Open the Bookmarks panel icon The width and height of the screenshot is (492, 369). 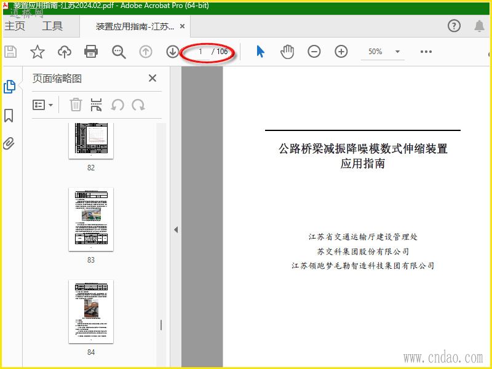coord(9,116)
